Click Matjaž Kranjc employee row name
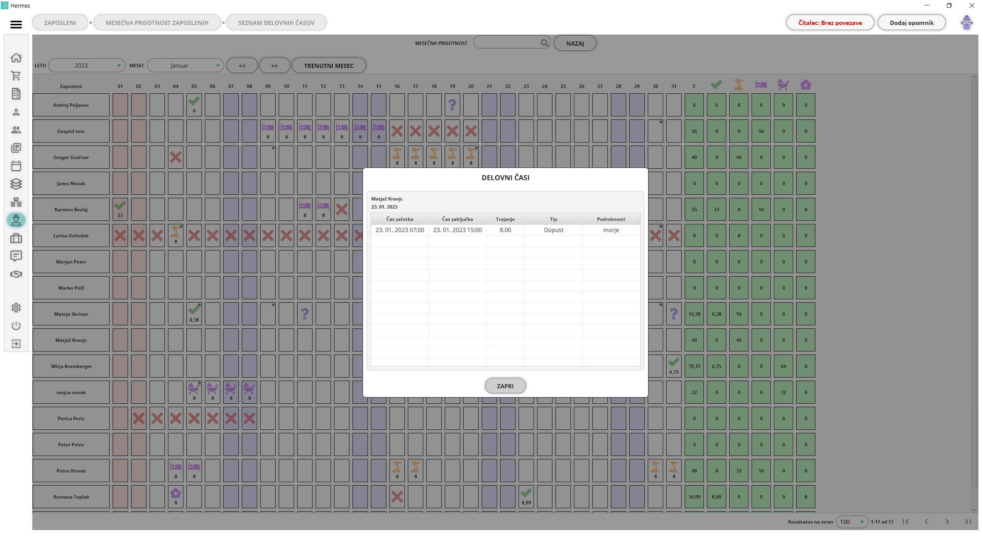This screenshot has width=983, height=537. [x=71, y=340]
